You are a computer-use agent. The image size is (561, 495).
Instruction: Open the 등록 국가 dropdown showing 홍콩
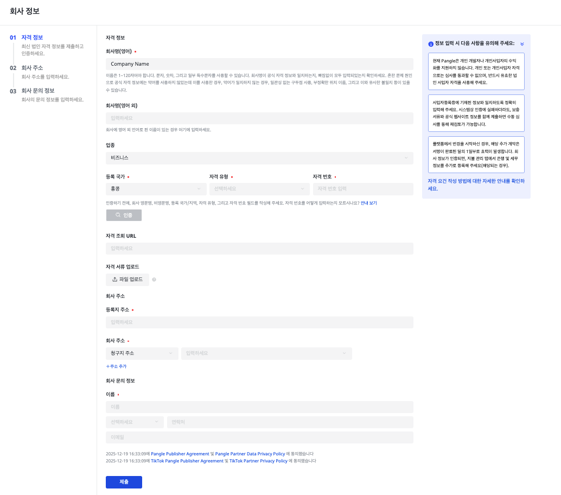click(156, 189)
